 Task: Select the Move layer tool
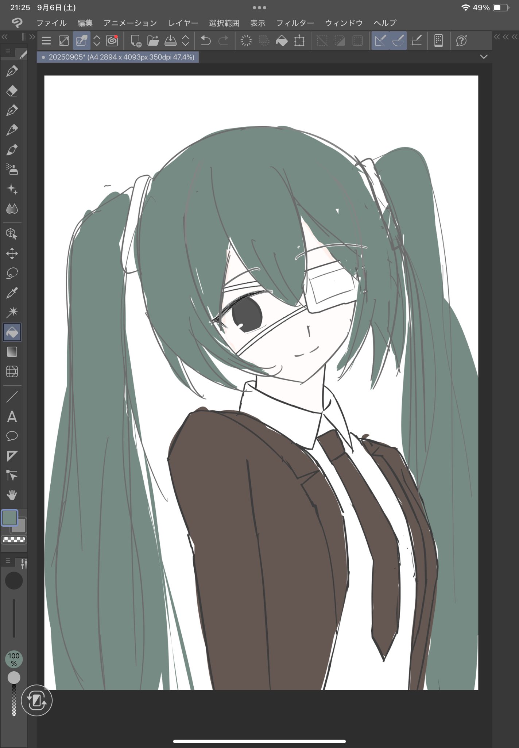[x=12, y=253]
